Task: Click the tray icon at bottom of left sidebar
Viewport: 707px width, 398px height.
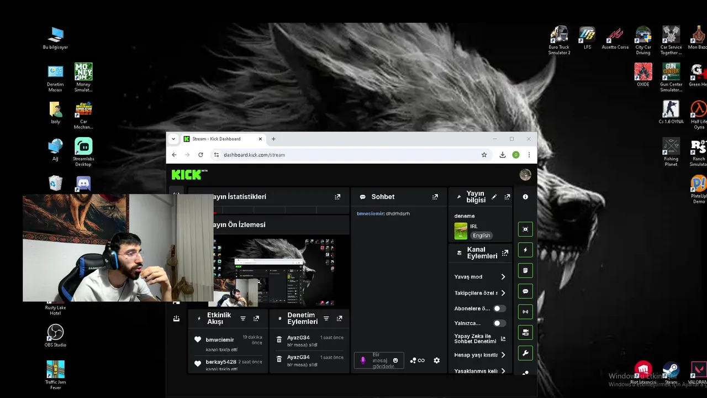Action: coord(176,318)
